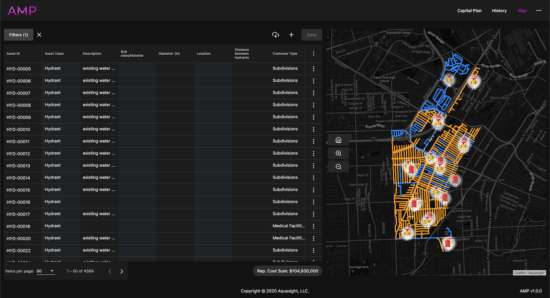
Task: Download data with the cloud download icon
Action: 276,35
